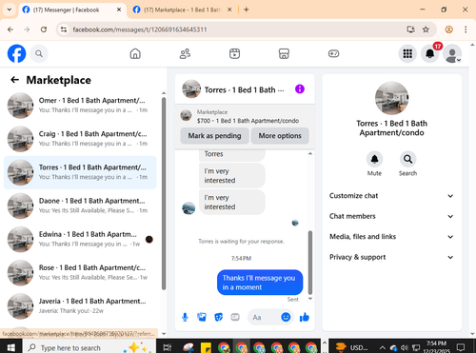Click the address bar URL
476x353 pixels.
point(140,29)
